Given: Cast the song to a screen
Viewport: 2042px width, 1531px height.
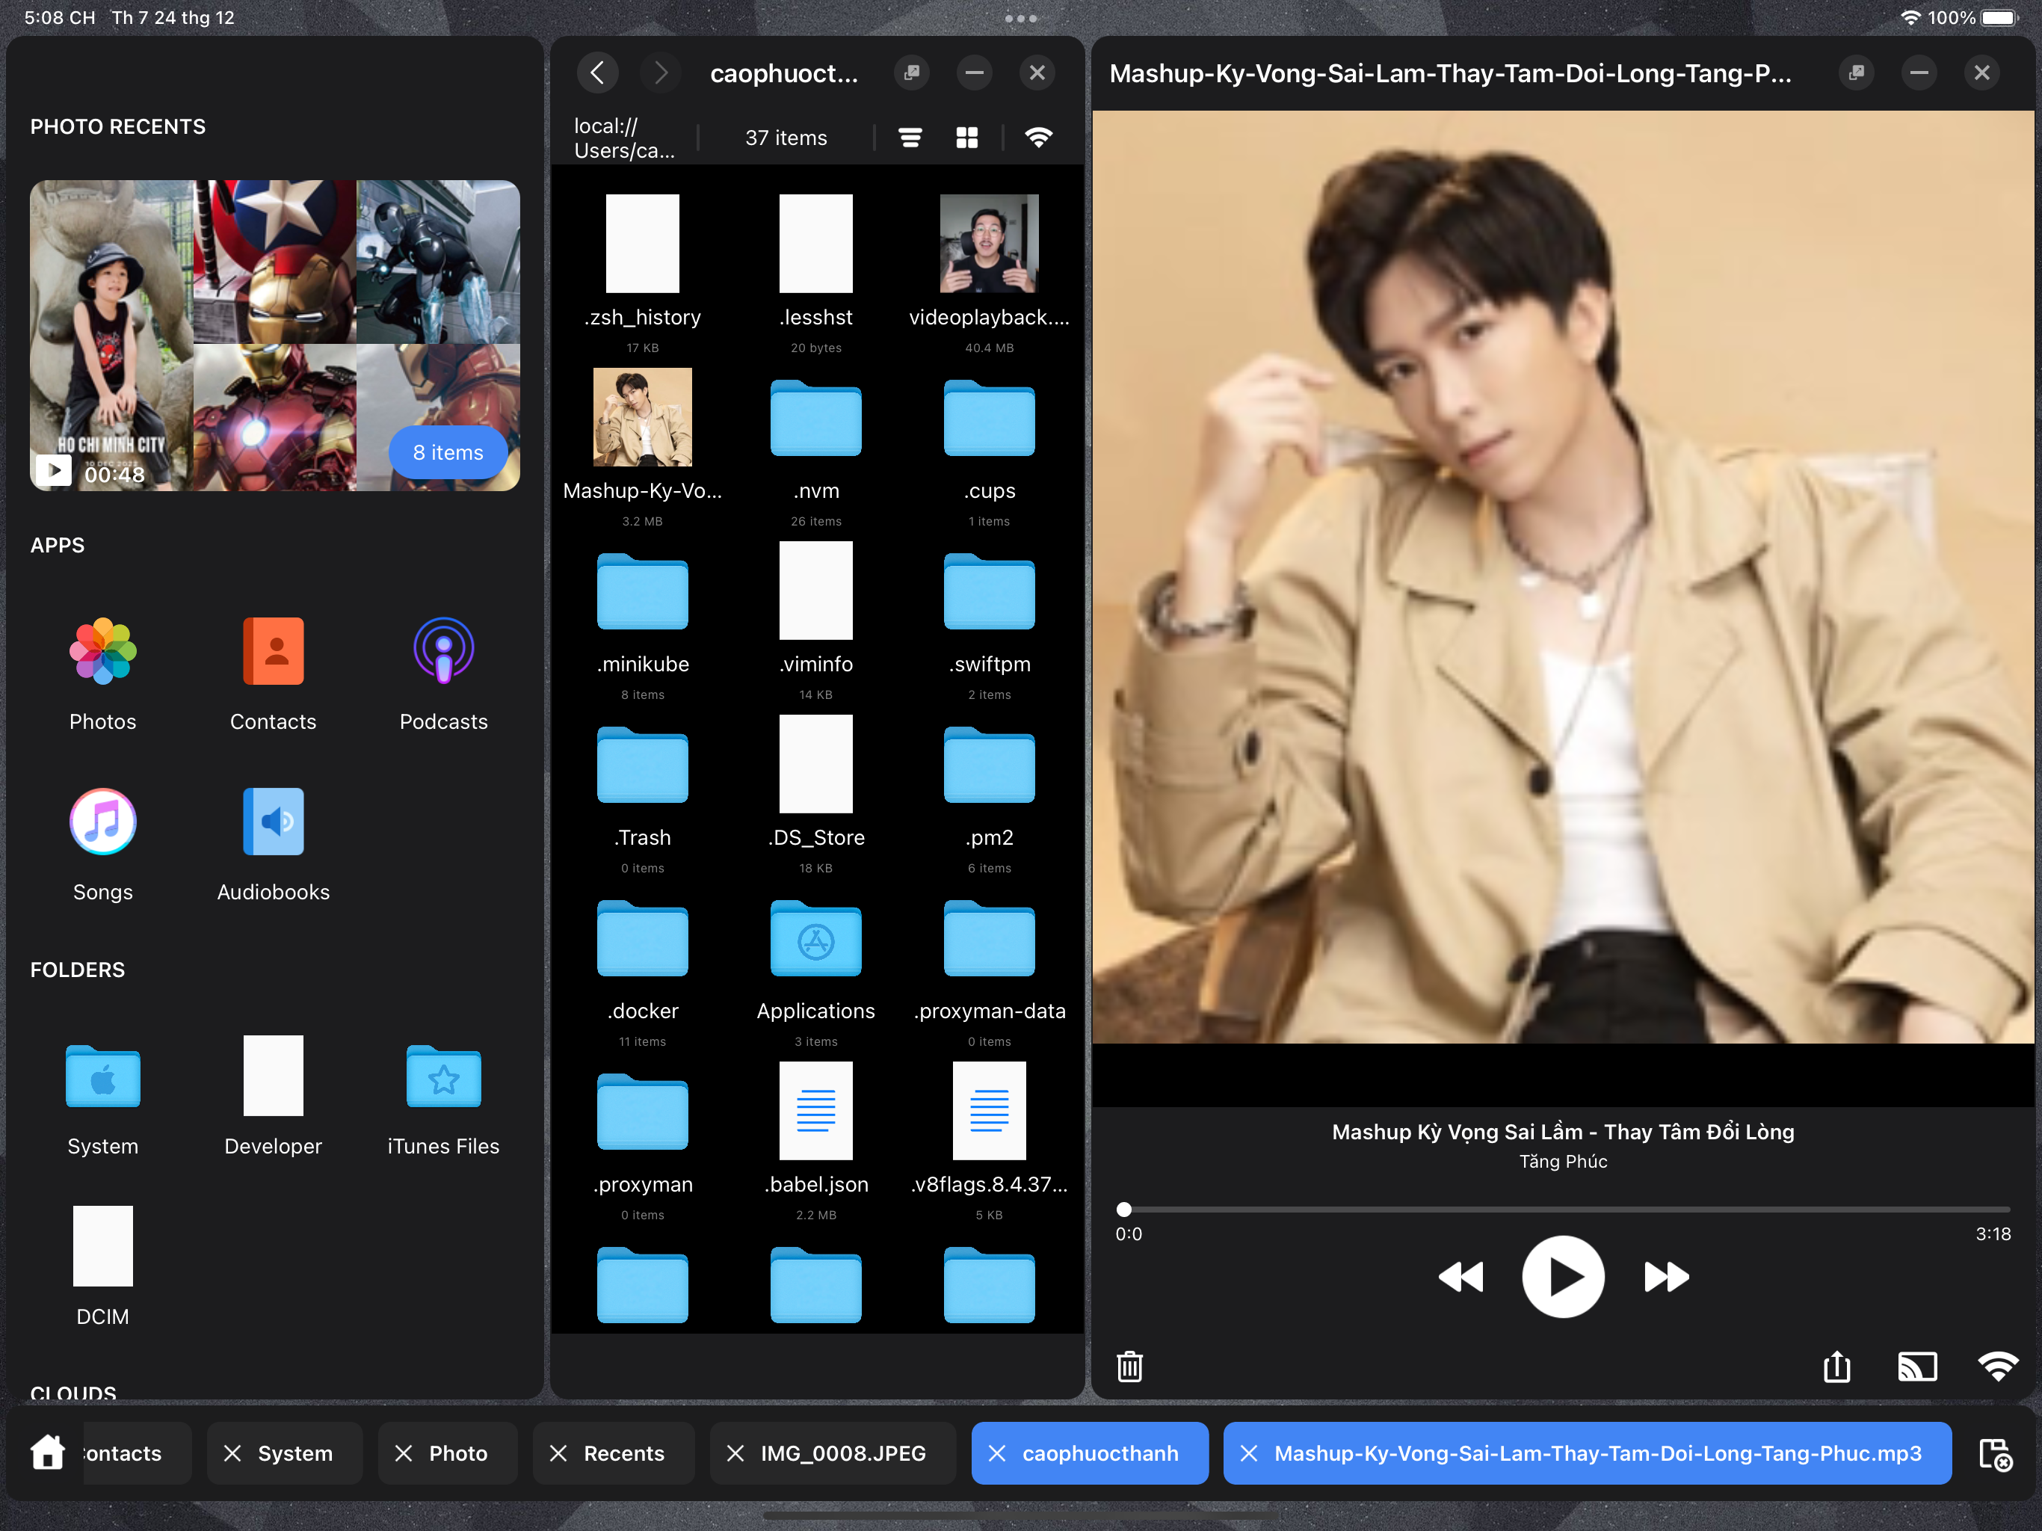Looking at the screenshot, I should click(x=1917, y=1367).
